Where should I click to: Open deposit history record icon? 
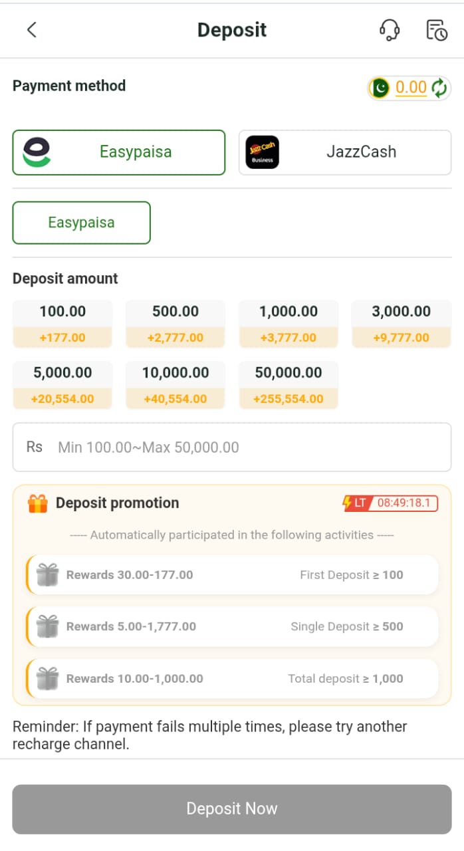click(437, 30)
